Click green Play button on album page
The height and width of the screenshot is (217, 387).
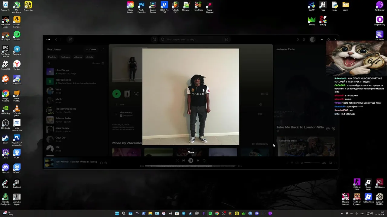(116, 94)
